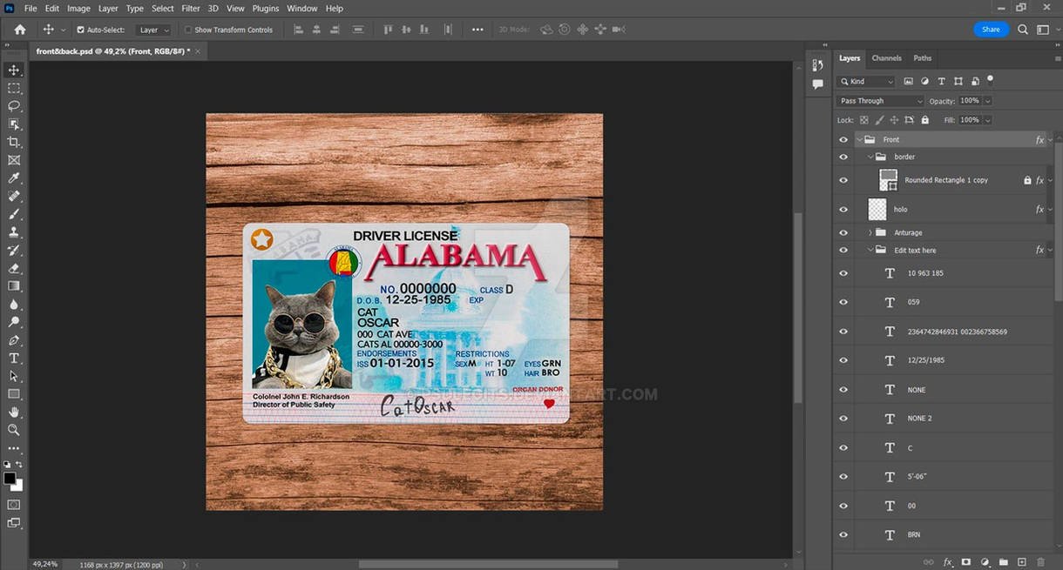
Task: Open the Comments panel icon
Action: tap(817, 84)
